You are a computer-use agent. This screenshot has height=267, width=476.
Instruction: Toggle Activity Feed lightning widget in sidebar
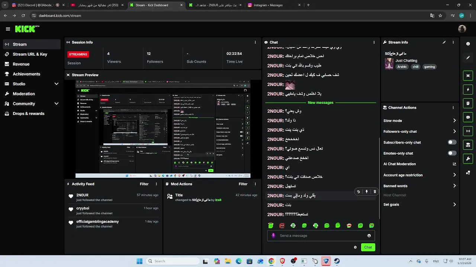point(468,89)
